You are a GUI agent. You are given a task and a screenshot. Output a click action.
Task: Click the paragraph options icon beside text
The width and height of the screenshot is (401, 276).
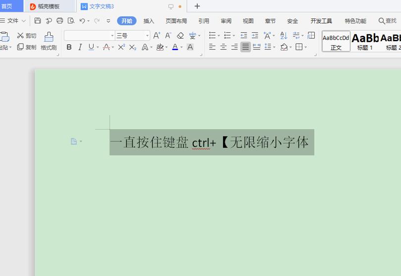point(74,141)
